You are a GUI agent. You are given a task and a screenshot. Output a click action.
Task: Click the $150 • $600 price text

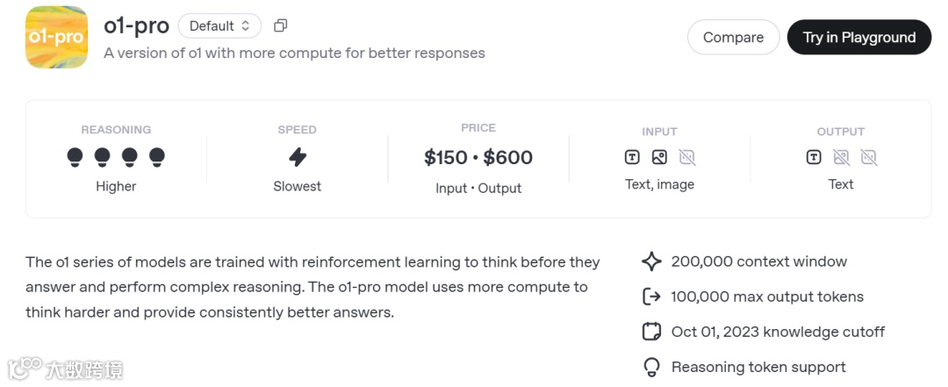click(478, 157)
